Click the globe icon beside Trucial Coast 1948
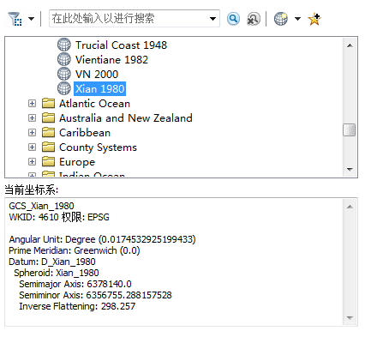 point(64,45)
